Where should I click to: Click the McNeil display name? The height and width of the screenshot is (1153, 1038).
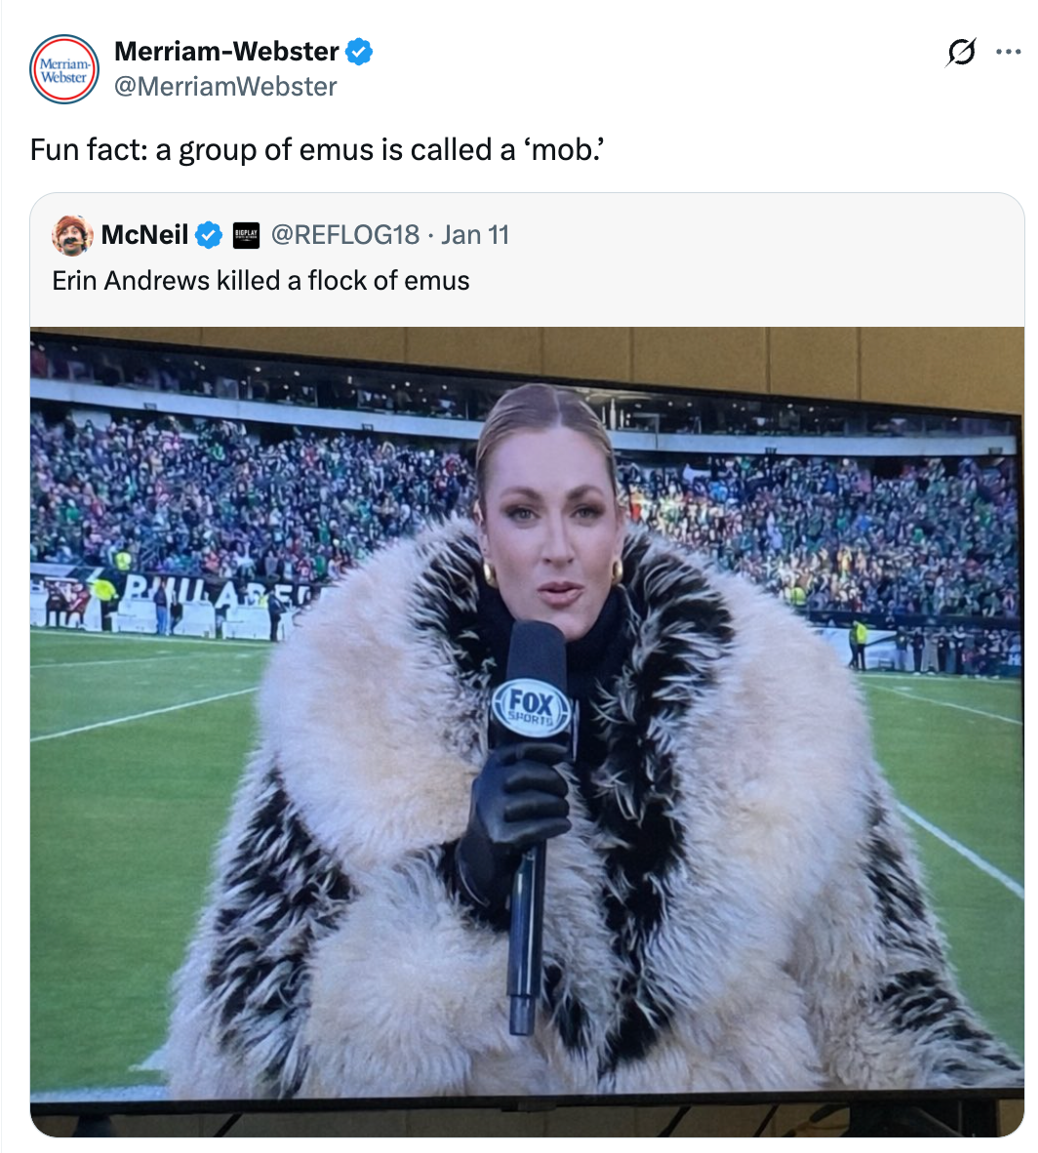[144, 235]
